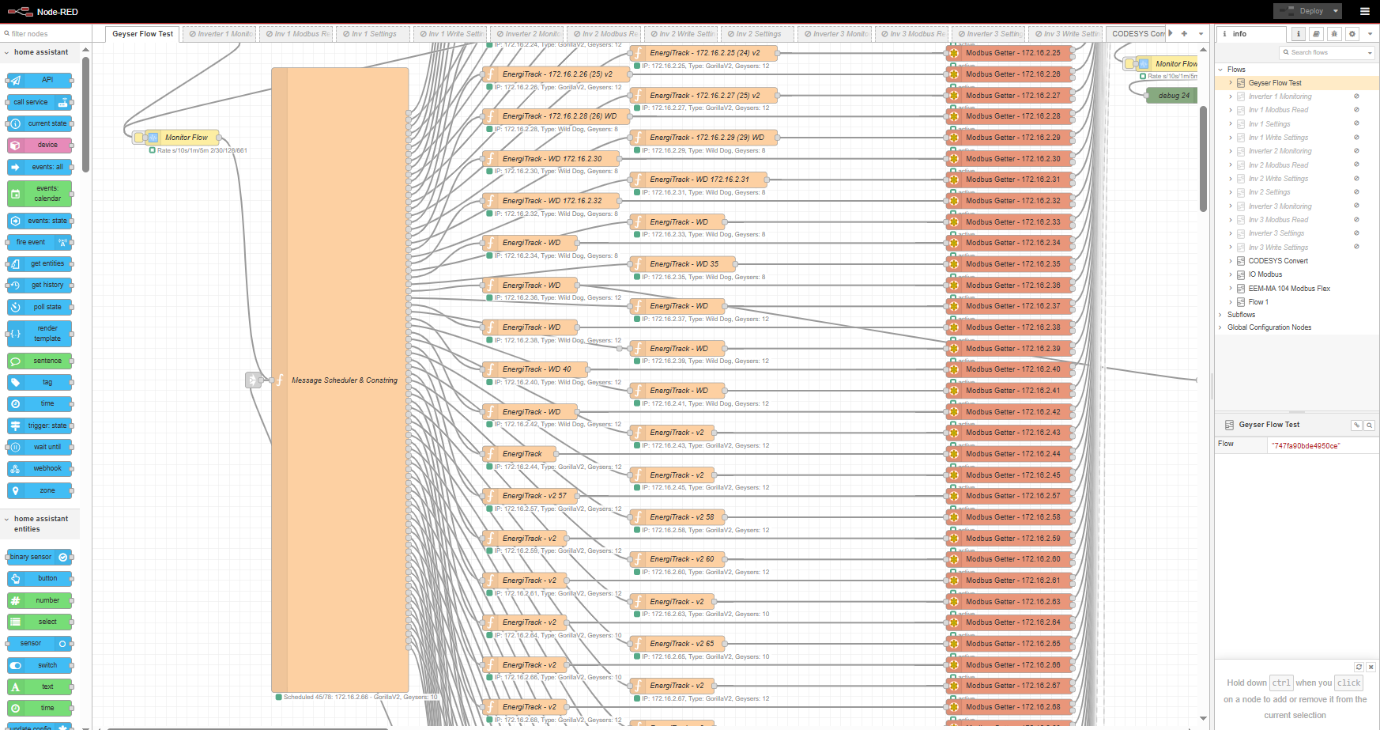Open the flow tabs list dropdown
The height and width of the screenshot is (730, 1380).
[1201, 34]
